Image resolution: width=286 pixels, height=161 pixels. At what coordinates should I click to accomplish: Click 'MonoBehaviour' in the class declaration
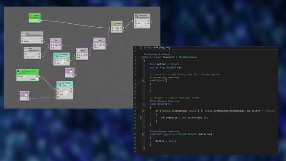tap(188, 57)
